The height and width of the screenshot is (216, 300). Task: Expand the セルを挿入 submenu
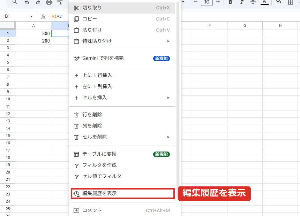pos(122,98)
